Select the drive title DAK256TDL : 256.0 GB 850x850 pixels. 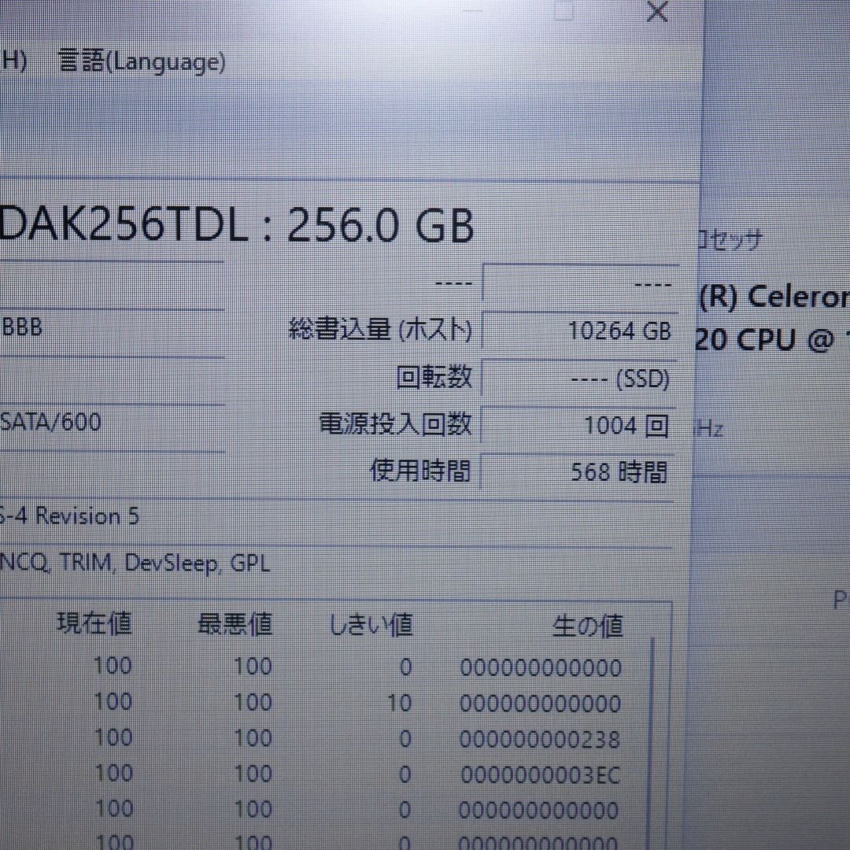click(x=236, y=228)
